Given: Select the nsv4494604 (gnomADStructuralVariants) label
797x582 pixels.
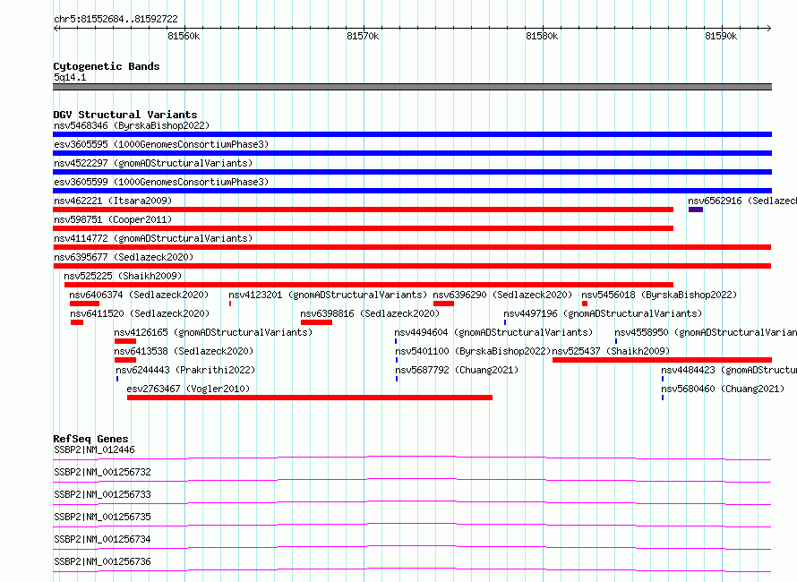Looking at the screenshot, I should click(493, 332).
